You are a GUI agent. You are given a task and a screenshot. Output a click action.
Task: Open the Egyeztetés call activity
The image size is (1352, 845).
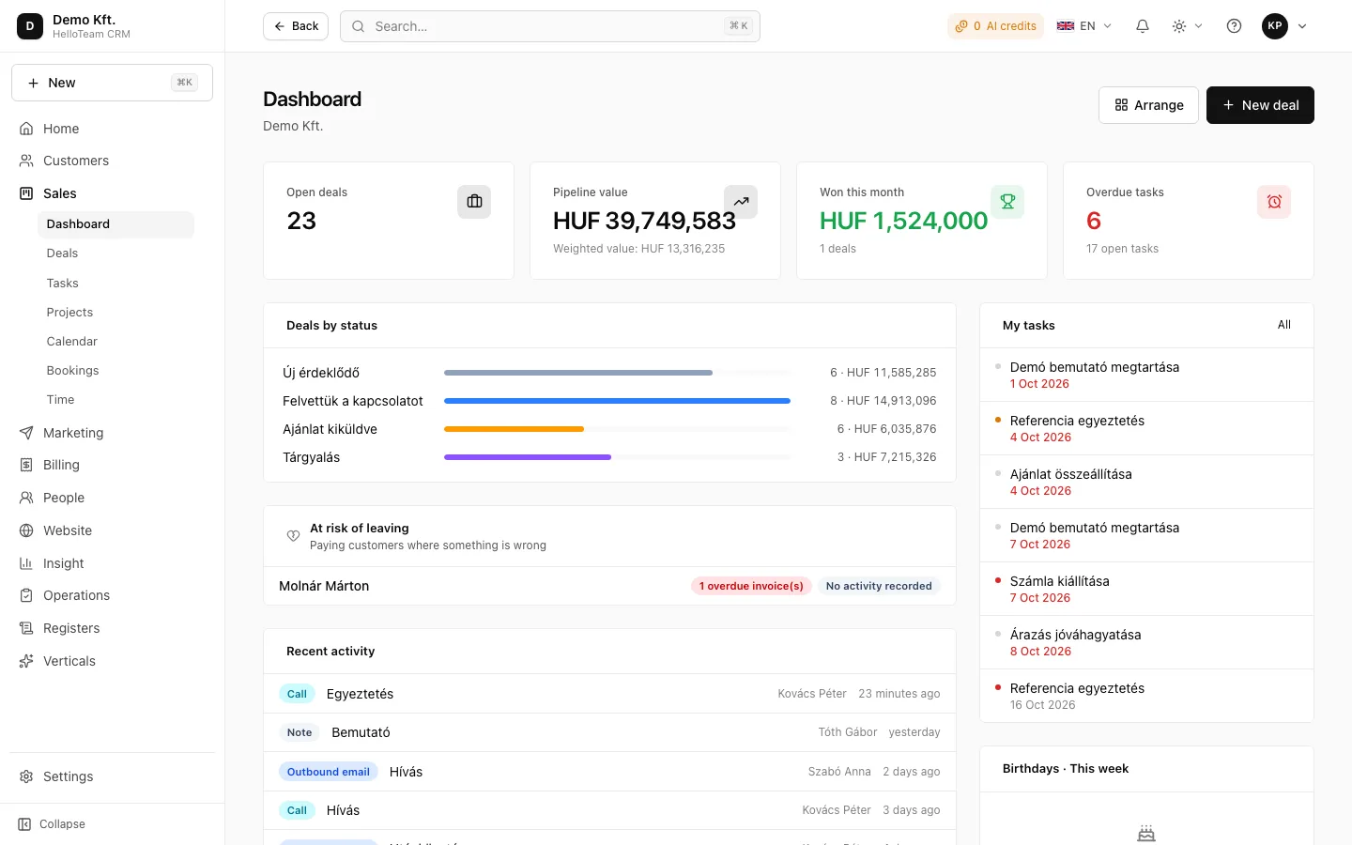click(609, 694)
